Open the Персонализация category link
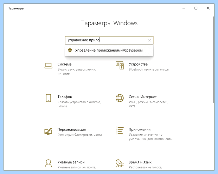Screen dimensions: 218x174 (x=72, y=129)
